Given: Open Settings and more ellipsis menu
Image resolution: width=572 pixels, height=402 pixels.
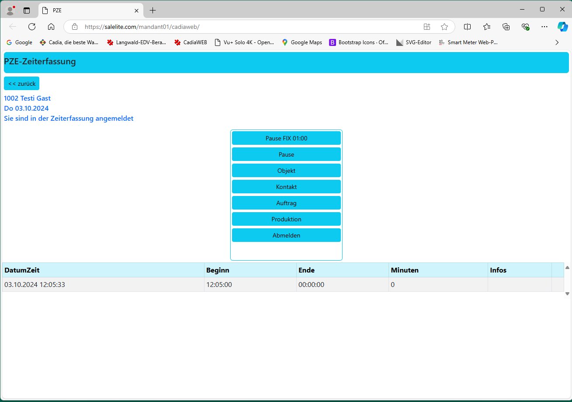Looking at the screenshot, I should click(544, 27).
